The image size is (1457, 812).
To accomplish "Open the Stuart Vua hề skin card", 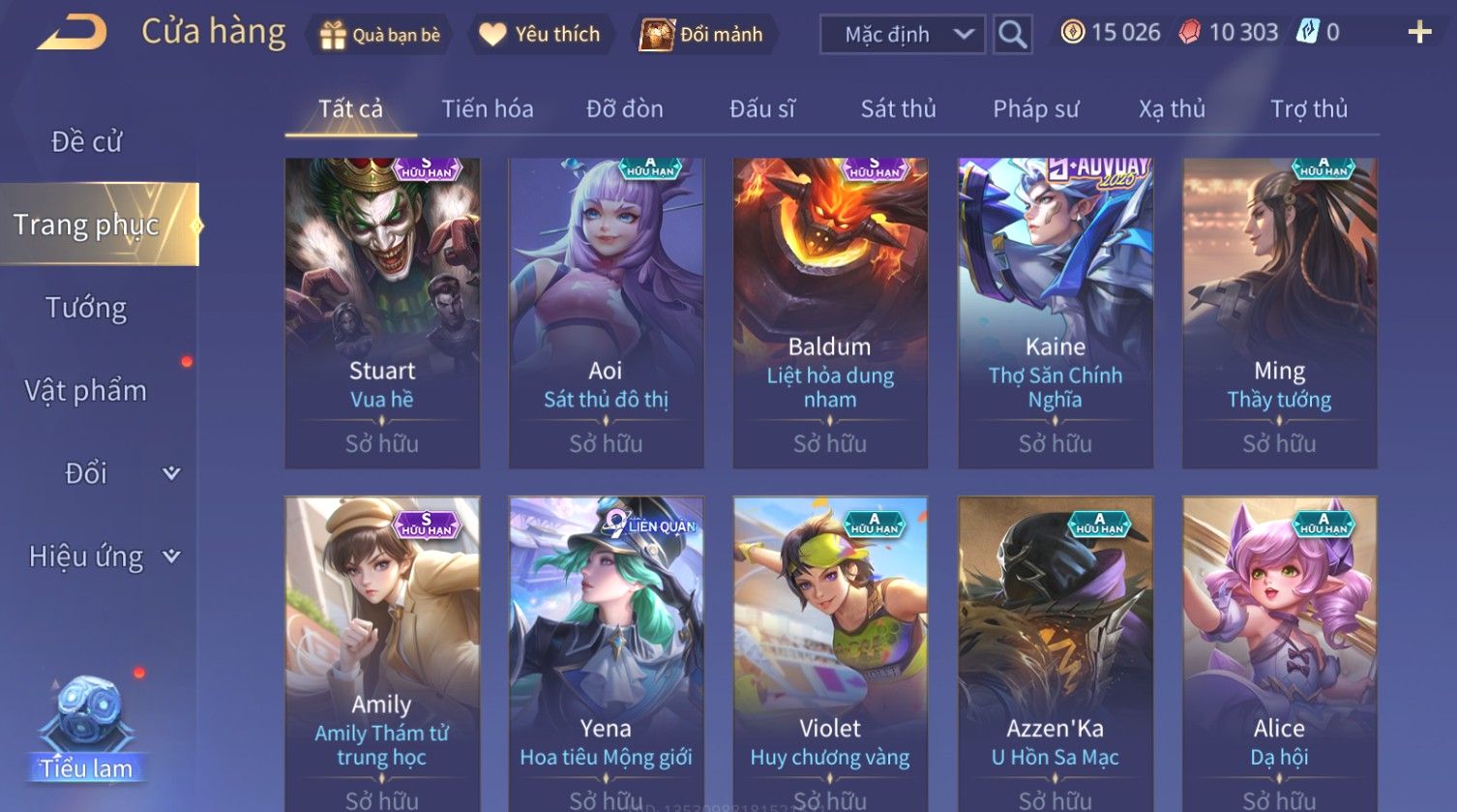I will tap(382, 314).
